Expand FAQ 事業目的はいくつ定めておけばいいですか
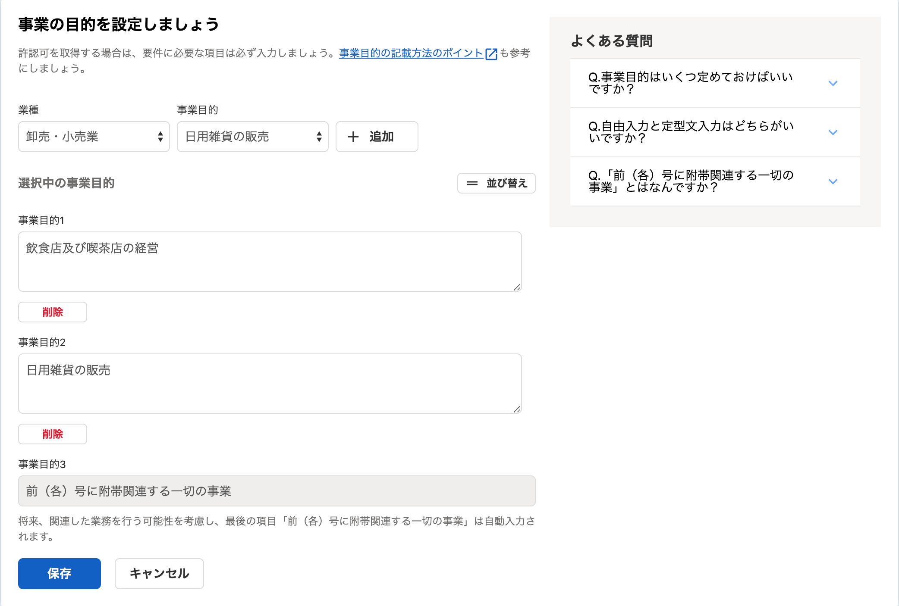Image resolution: width=899 pixels, height=606 pixels. point(715,83)
